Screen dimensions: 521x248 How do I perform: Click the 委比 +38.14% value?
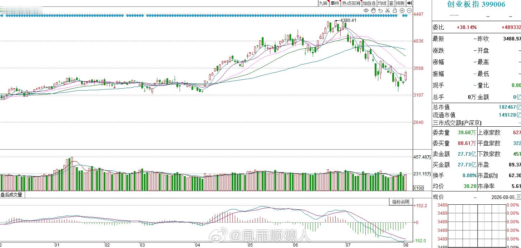[467, 27]
